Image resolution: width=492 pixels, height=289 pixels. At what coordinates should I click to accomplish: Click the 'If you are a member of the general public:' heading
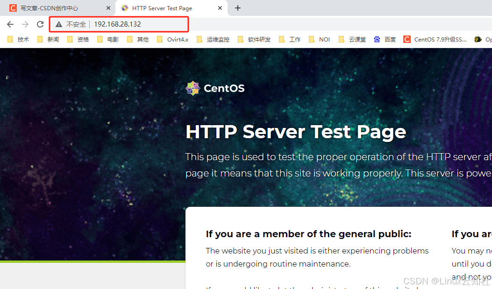point(308,234)
